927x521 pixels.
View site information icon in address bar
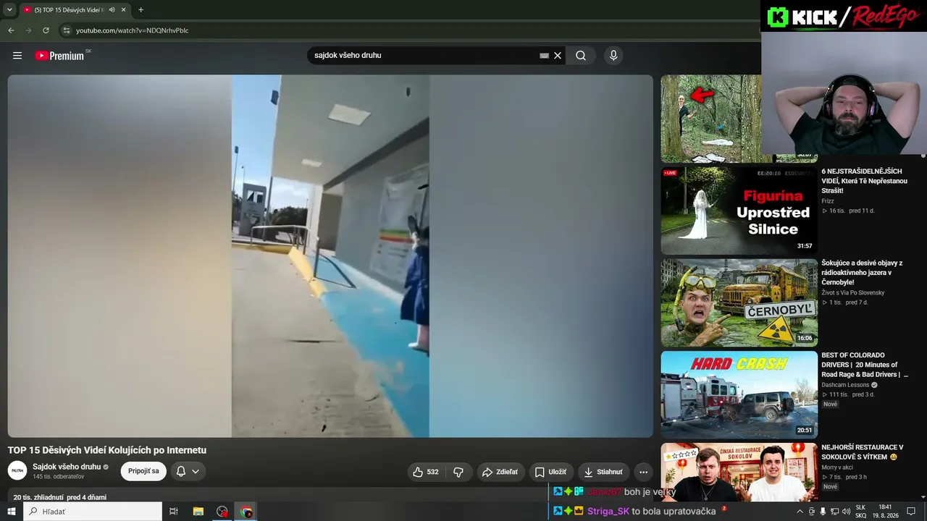point(66,30)
